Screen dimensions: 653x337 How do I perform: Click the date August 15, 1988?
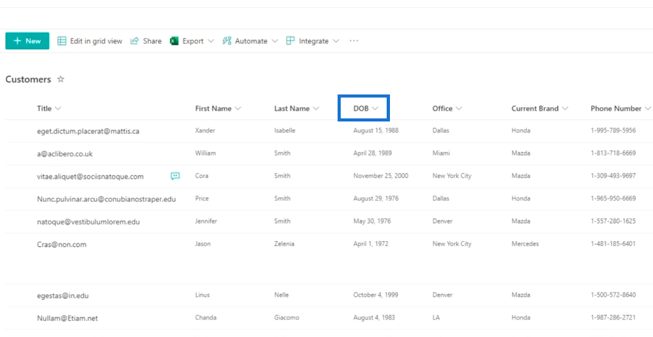376,130
